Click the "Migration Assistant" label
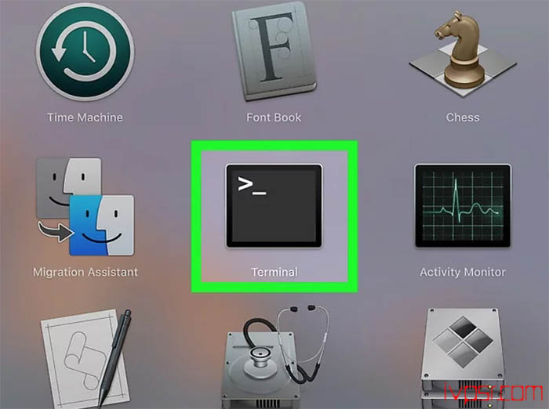Screen dimensions: 549x409 pos(85,272)
